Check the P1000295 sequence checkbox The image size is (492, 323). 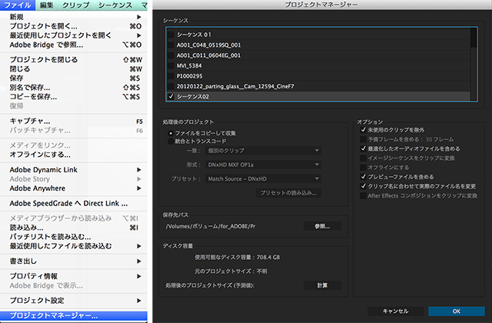pyautogui.click(x=171, y=76)
